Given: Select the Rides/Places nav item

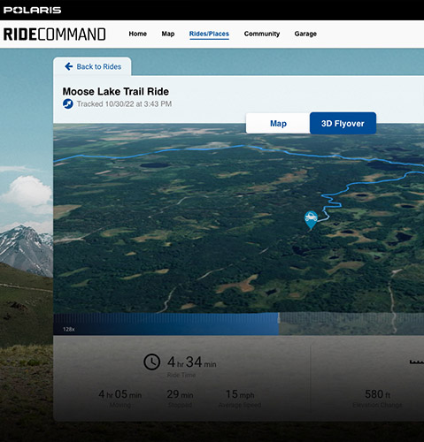Looking at the screenshot, I should [209, 34].
